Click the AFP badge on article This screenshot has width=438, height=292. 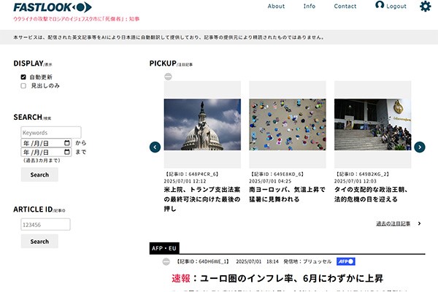pyautogui.click(x=346, y=261)
